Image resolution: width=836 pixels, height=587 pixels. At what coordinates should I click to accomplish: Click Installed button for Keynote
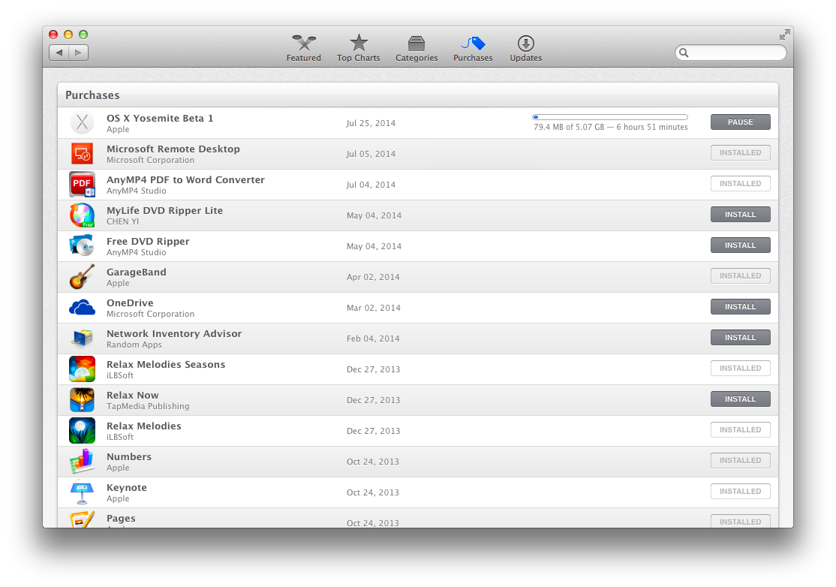[740, 491]
